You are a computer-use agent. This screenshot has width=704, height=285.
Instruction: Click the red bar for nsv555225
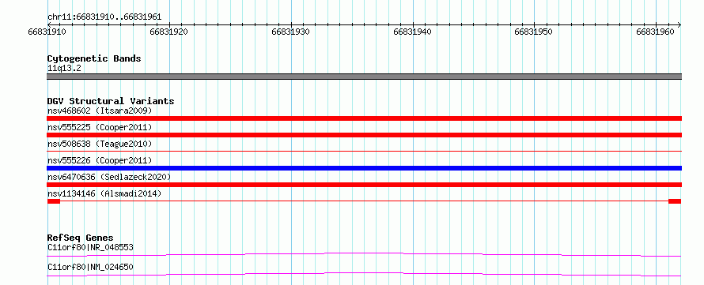[364, 135]
